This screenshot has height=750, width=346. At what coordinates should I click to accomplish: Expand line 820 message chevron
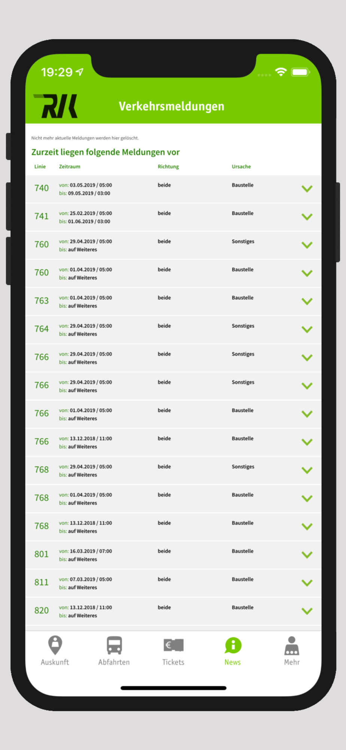coord(307,611)
